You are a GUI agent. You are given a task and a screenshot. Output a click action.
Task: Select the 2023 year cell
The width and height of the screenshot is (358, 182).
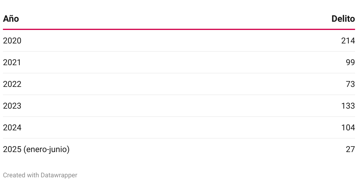pos(12,106)
